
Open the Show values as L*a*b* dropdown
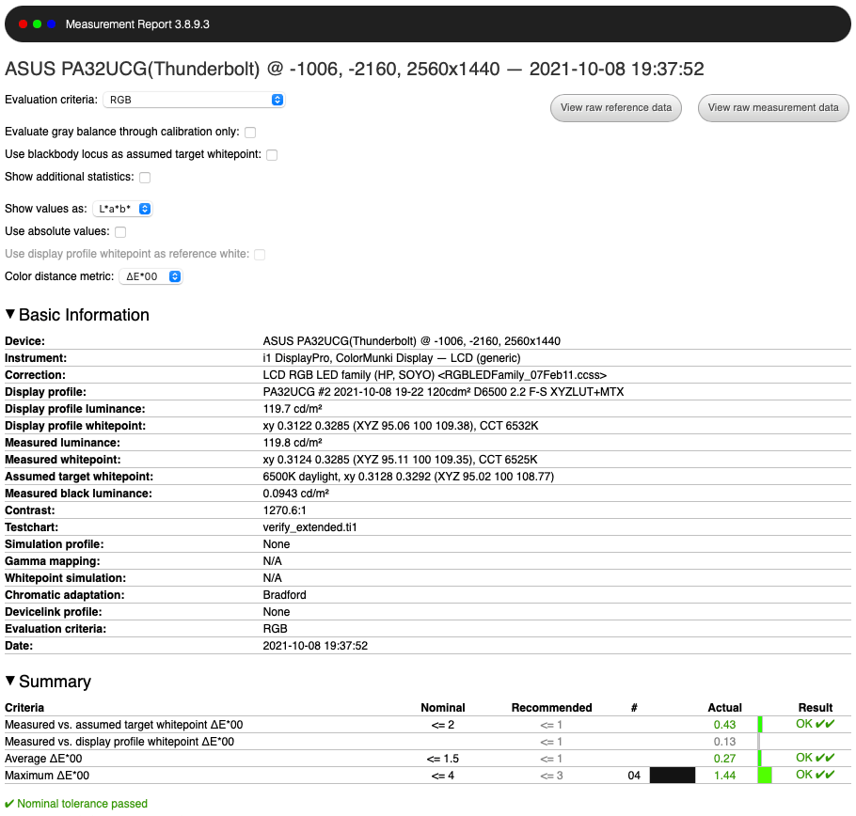(x=122, y=209)
